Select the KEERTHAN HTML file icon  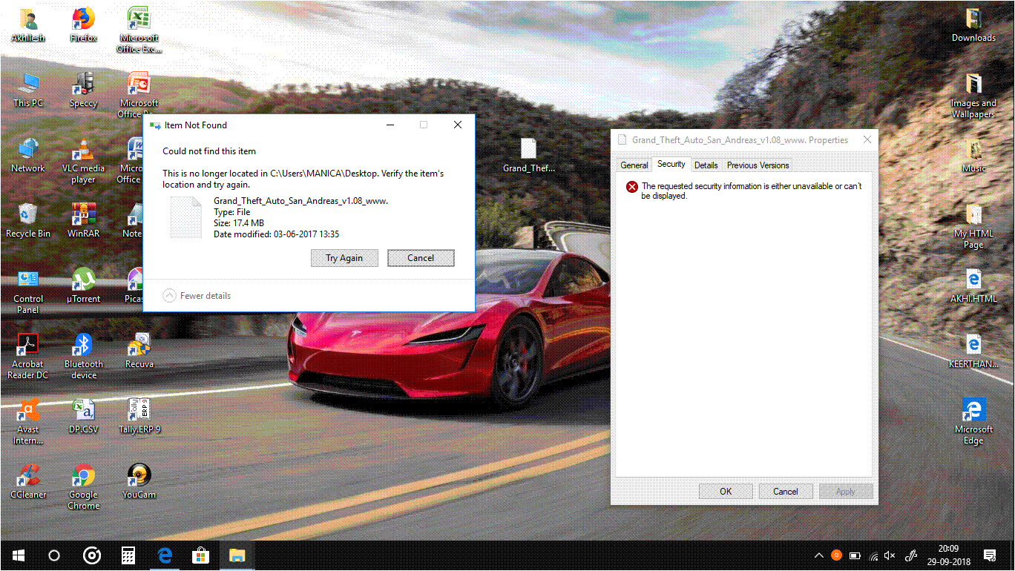tap(973, 351)
